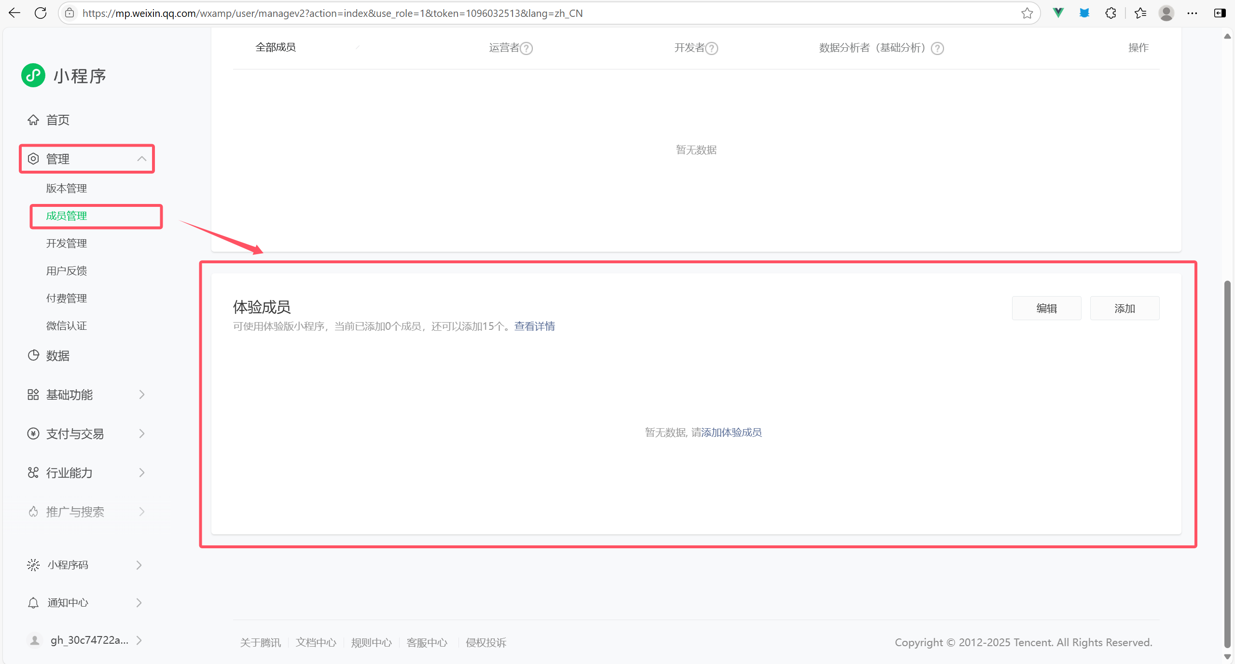
Task: Expand the 支付与交易 sidebar menu
Action: click(141, 434)
